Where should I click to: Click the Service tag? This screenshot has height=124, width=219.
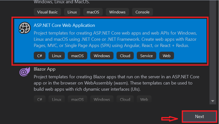click(x=146, y=56)
